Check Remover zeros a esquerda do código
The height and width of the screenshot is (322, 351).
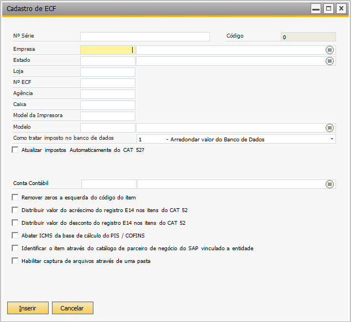click(15, 197)
